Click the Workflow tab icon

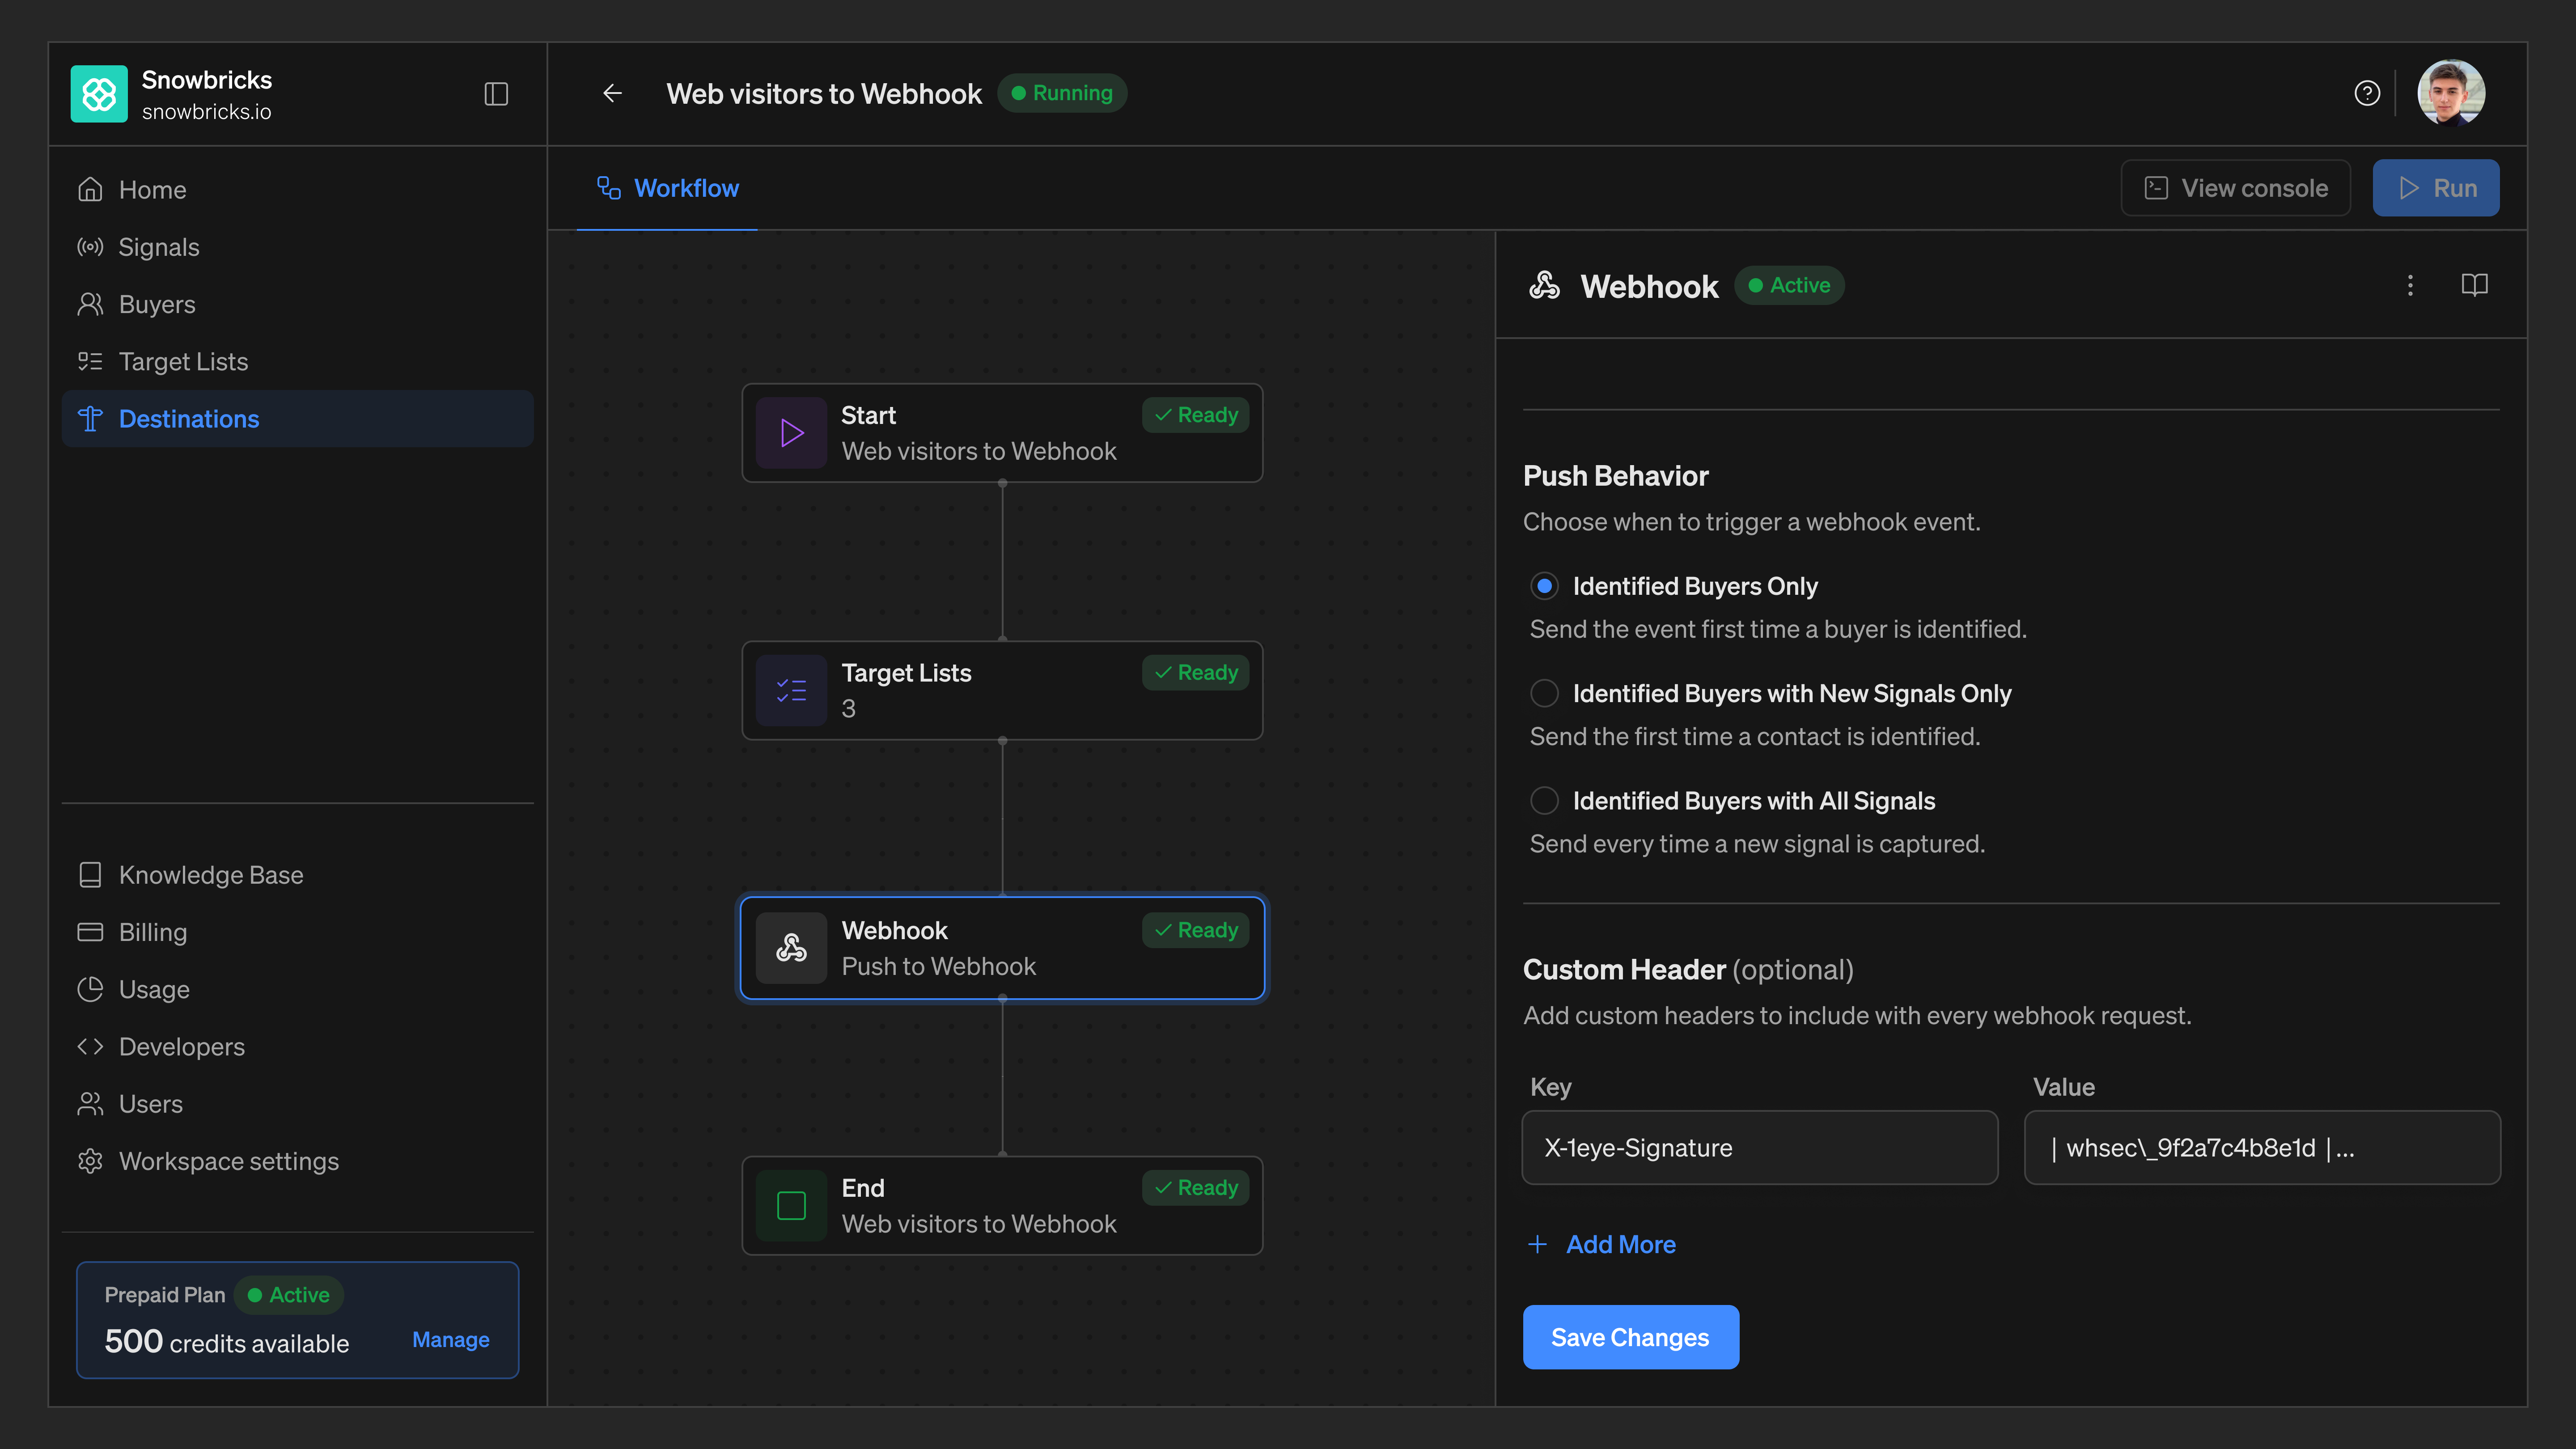click(x=609, y=188)
